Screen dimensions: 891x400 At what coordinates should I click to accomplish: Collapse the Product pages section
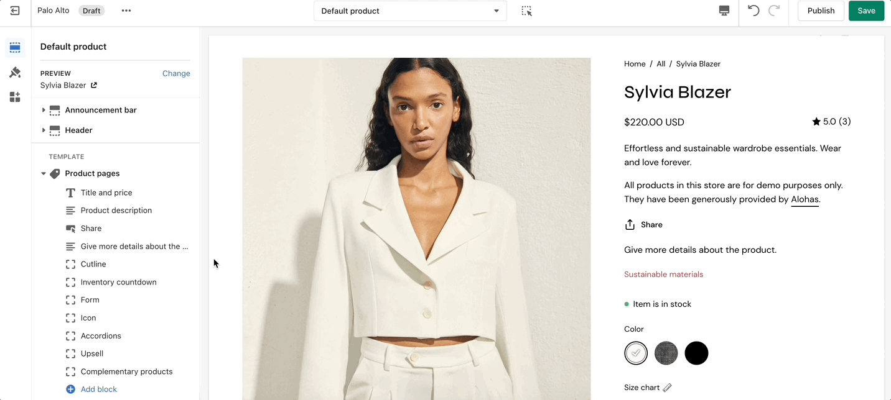(44, 174)
